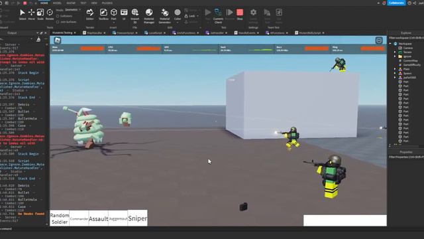
Task: Spawn a Juggernaut unit
Action: (118, 218)
